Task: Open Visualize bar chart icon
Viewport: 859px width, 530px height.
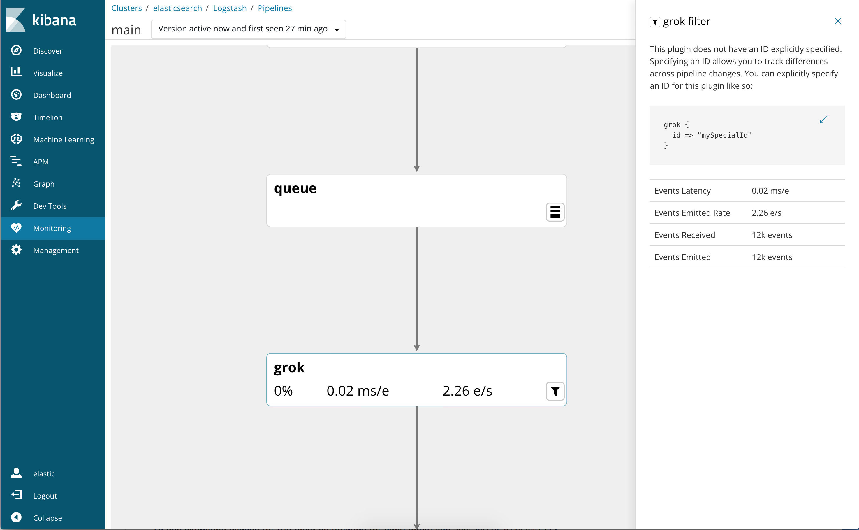Action: [x=16, y=72]
